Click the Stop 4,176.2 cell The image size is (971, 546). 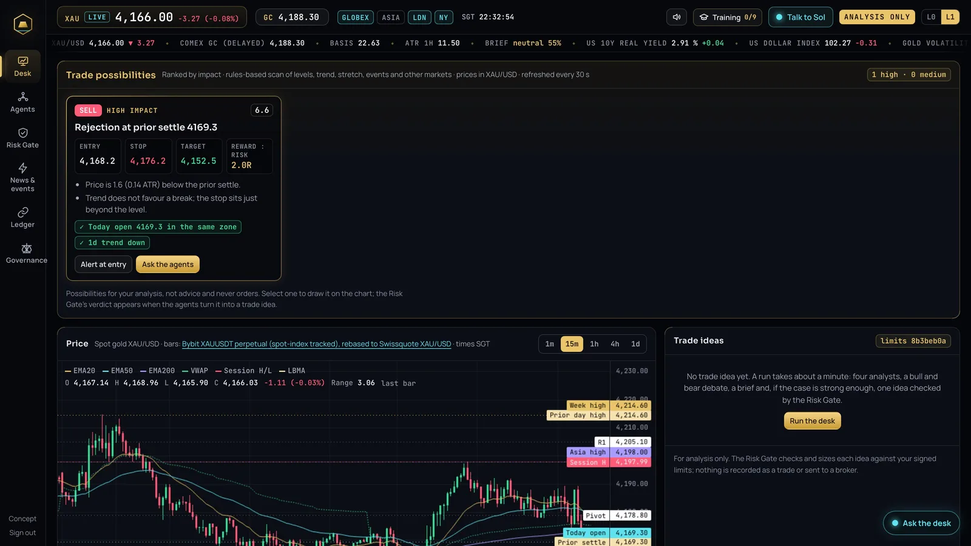(148, 156)
